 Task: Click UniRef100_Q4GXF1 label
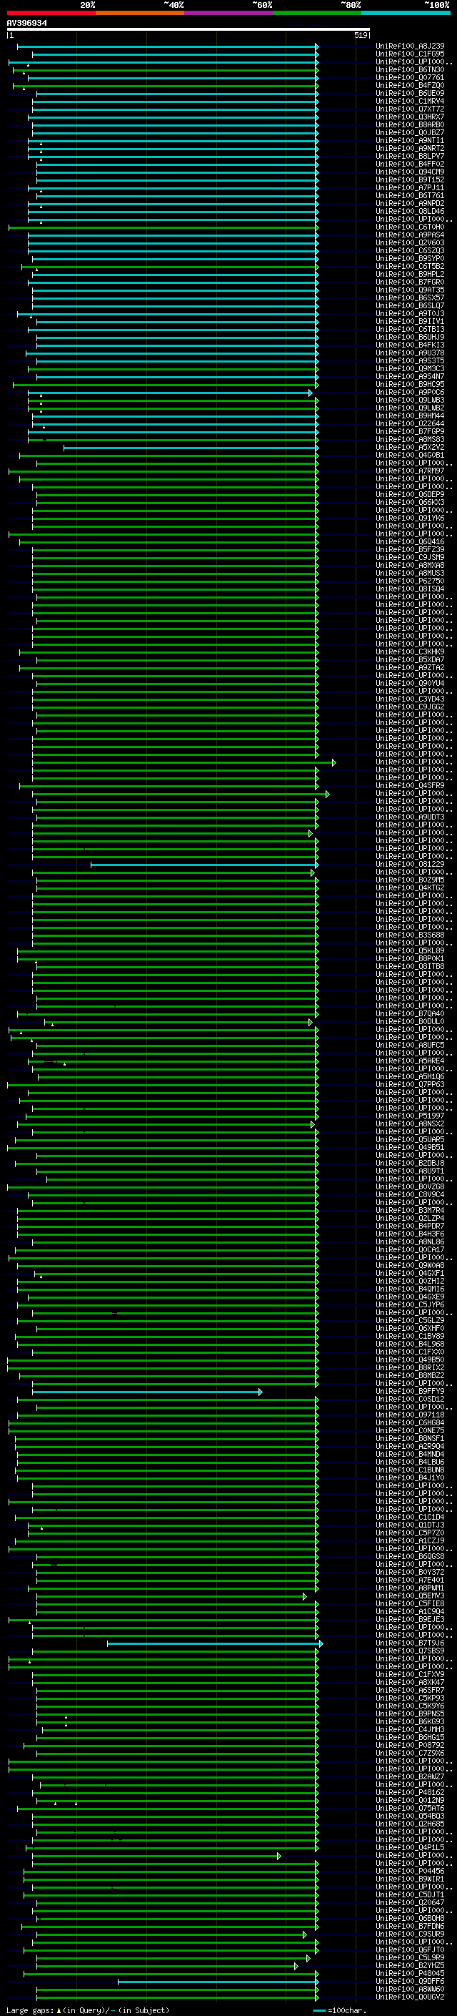click(x=410, y=1273)
